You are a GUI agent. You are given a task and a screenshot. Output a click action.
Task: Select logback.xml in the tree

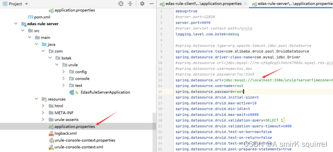point(66,133)
